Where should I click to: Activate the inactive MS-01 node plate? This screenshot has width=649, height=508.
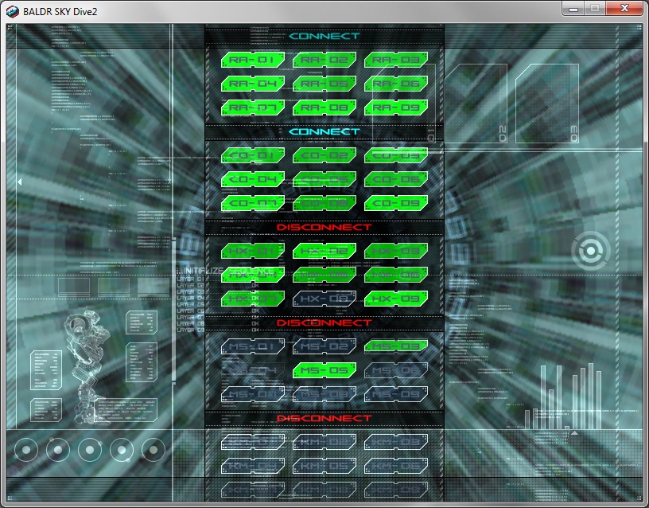coord(253,346)
